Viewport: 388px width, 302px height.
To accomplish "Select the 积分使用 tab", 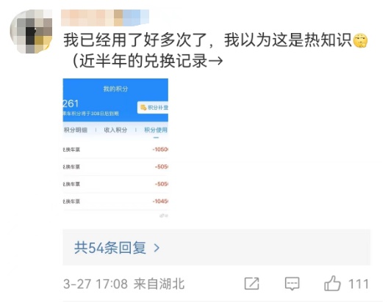I will (156, 130).
